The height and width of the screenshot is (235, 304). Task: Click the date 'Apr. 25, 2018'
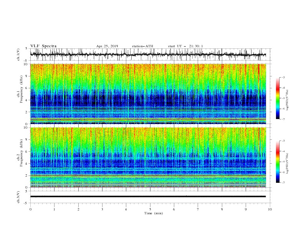(x=107, y=46)
